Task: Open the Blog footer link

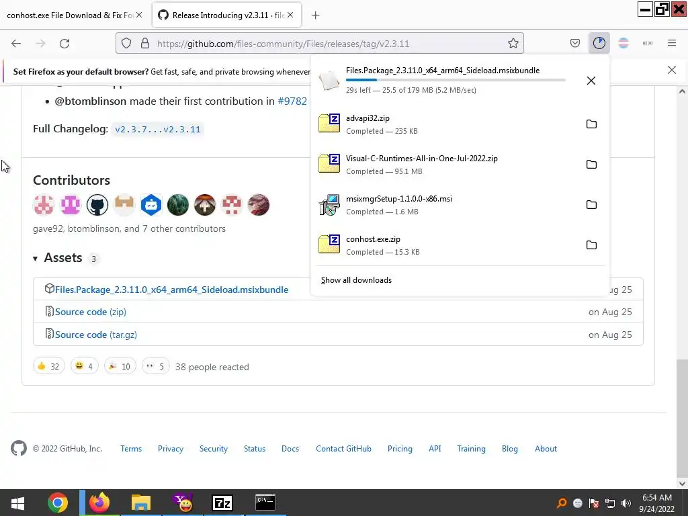Action: coord(509,449)
